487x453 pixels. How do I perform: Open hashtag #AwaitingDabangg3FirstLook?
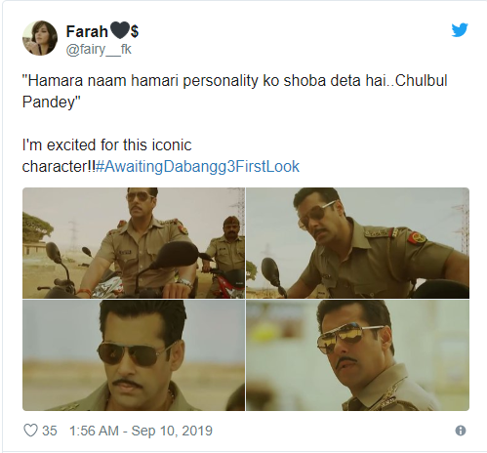pos(197,167)
